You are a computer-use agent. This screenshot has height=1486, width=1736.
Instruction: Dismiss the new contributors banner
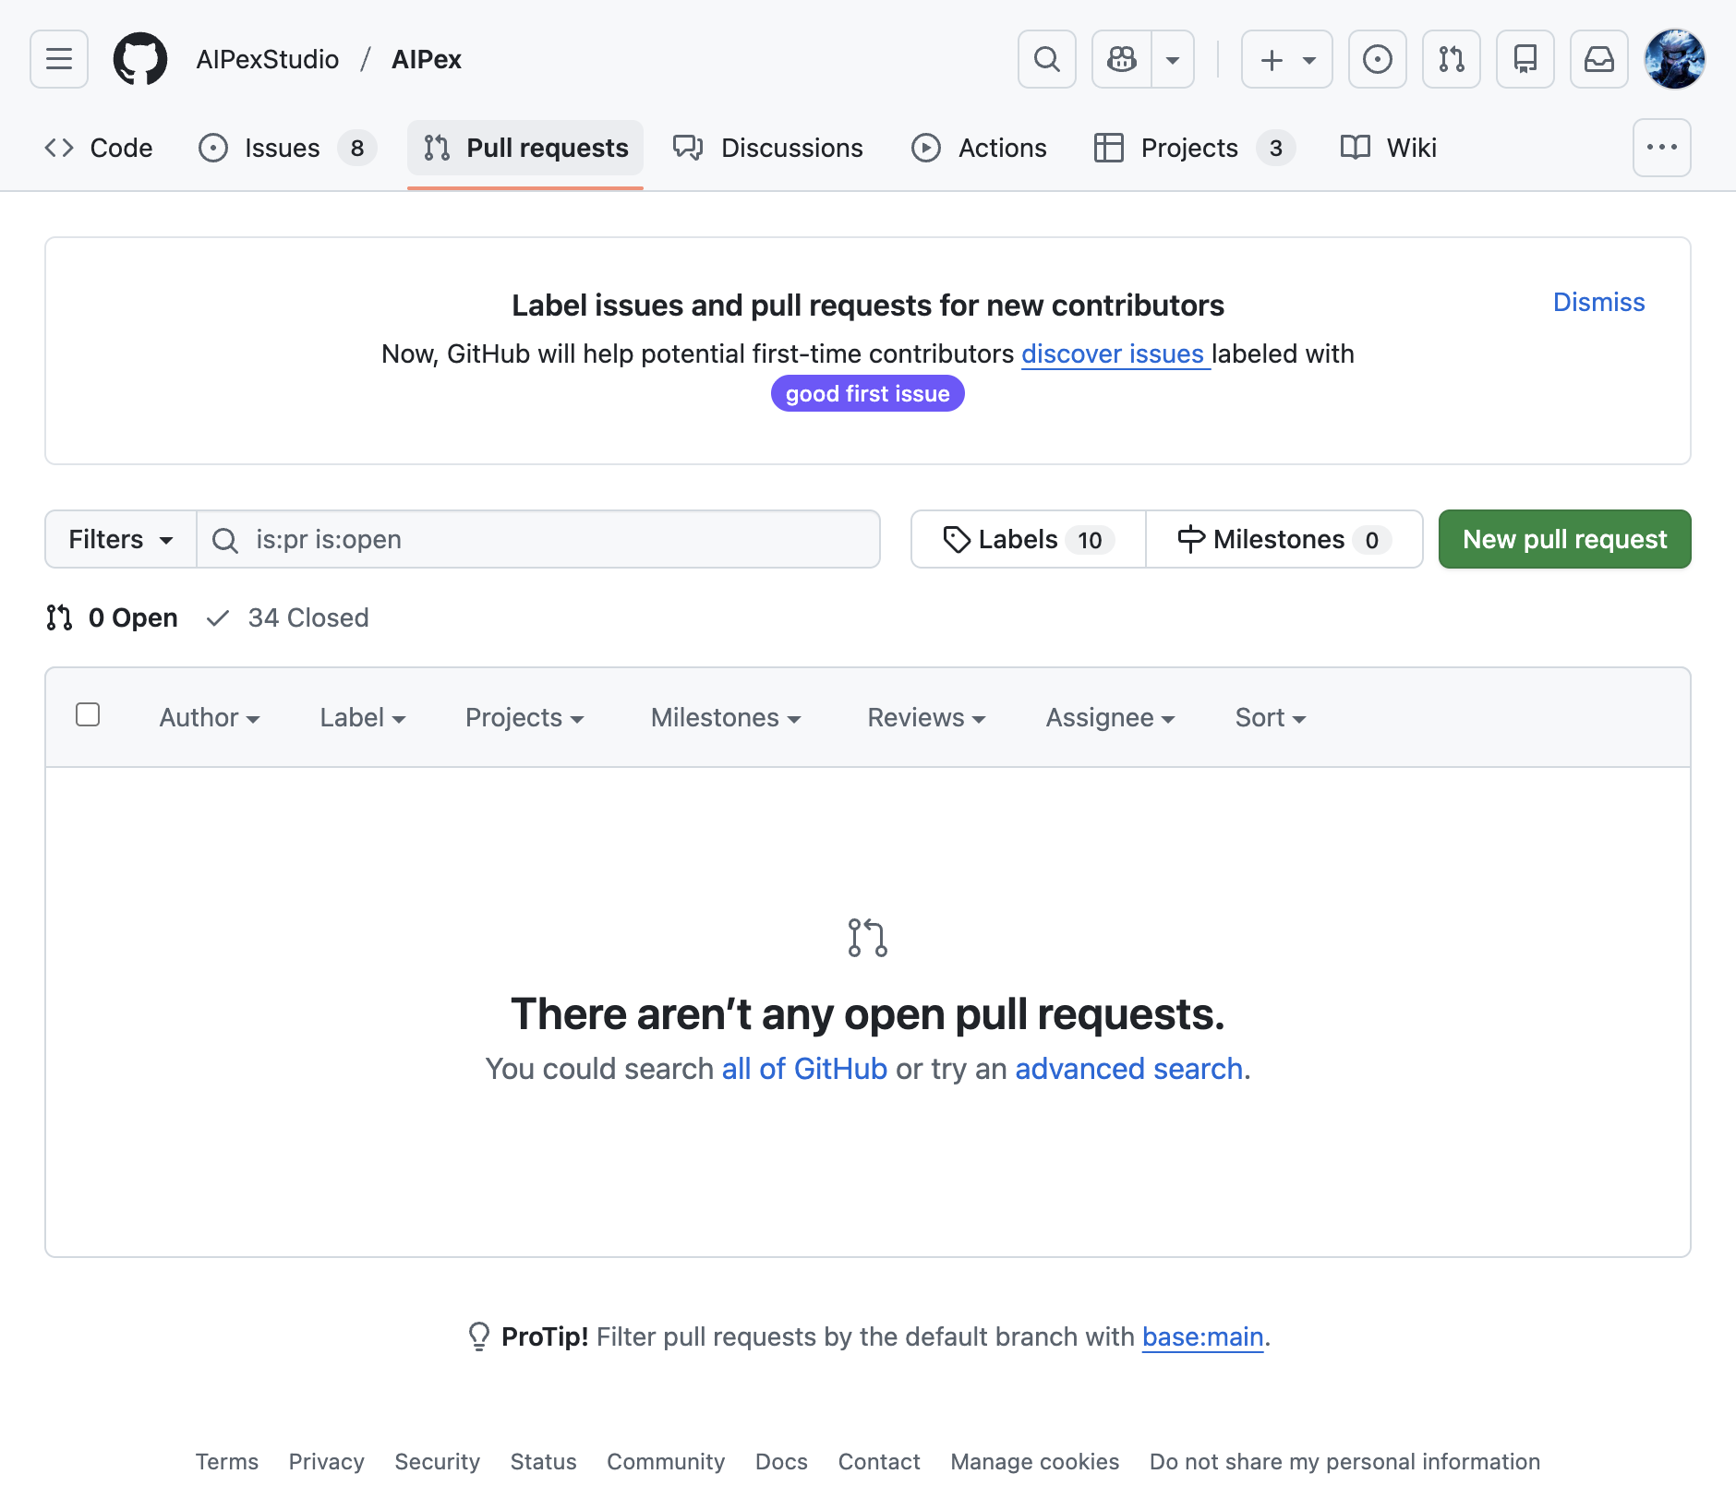click(x=1598, y=302)
